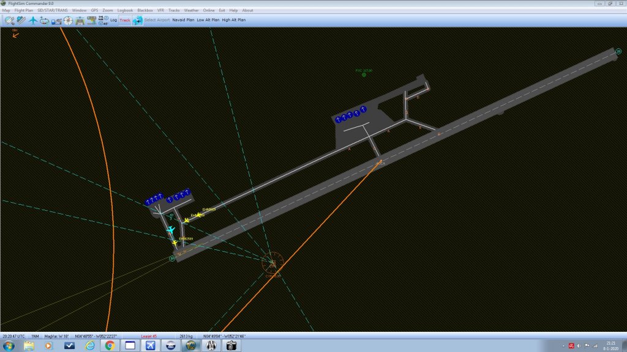Open Google Chrome from the taskbar
Image resolution: width=627 pixels, height=352 pixels.
(110, 346)
